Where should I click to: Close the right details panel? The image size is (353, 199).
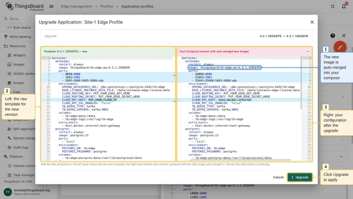click(x=344, y=36)
